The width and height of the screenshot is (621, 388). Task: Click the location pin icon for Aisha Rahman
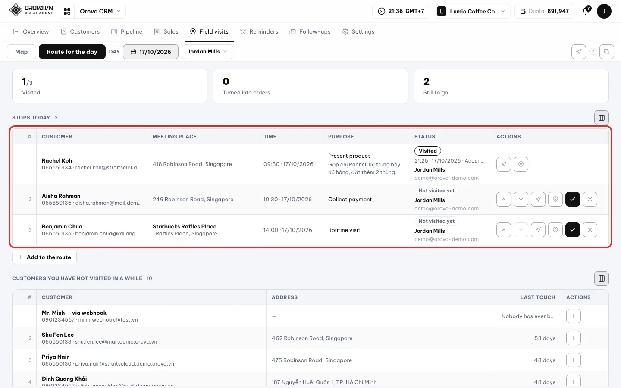(x=555, y=199)
